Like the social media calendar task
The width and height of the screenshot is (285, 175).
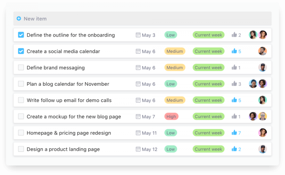(234, 51)
